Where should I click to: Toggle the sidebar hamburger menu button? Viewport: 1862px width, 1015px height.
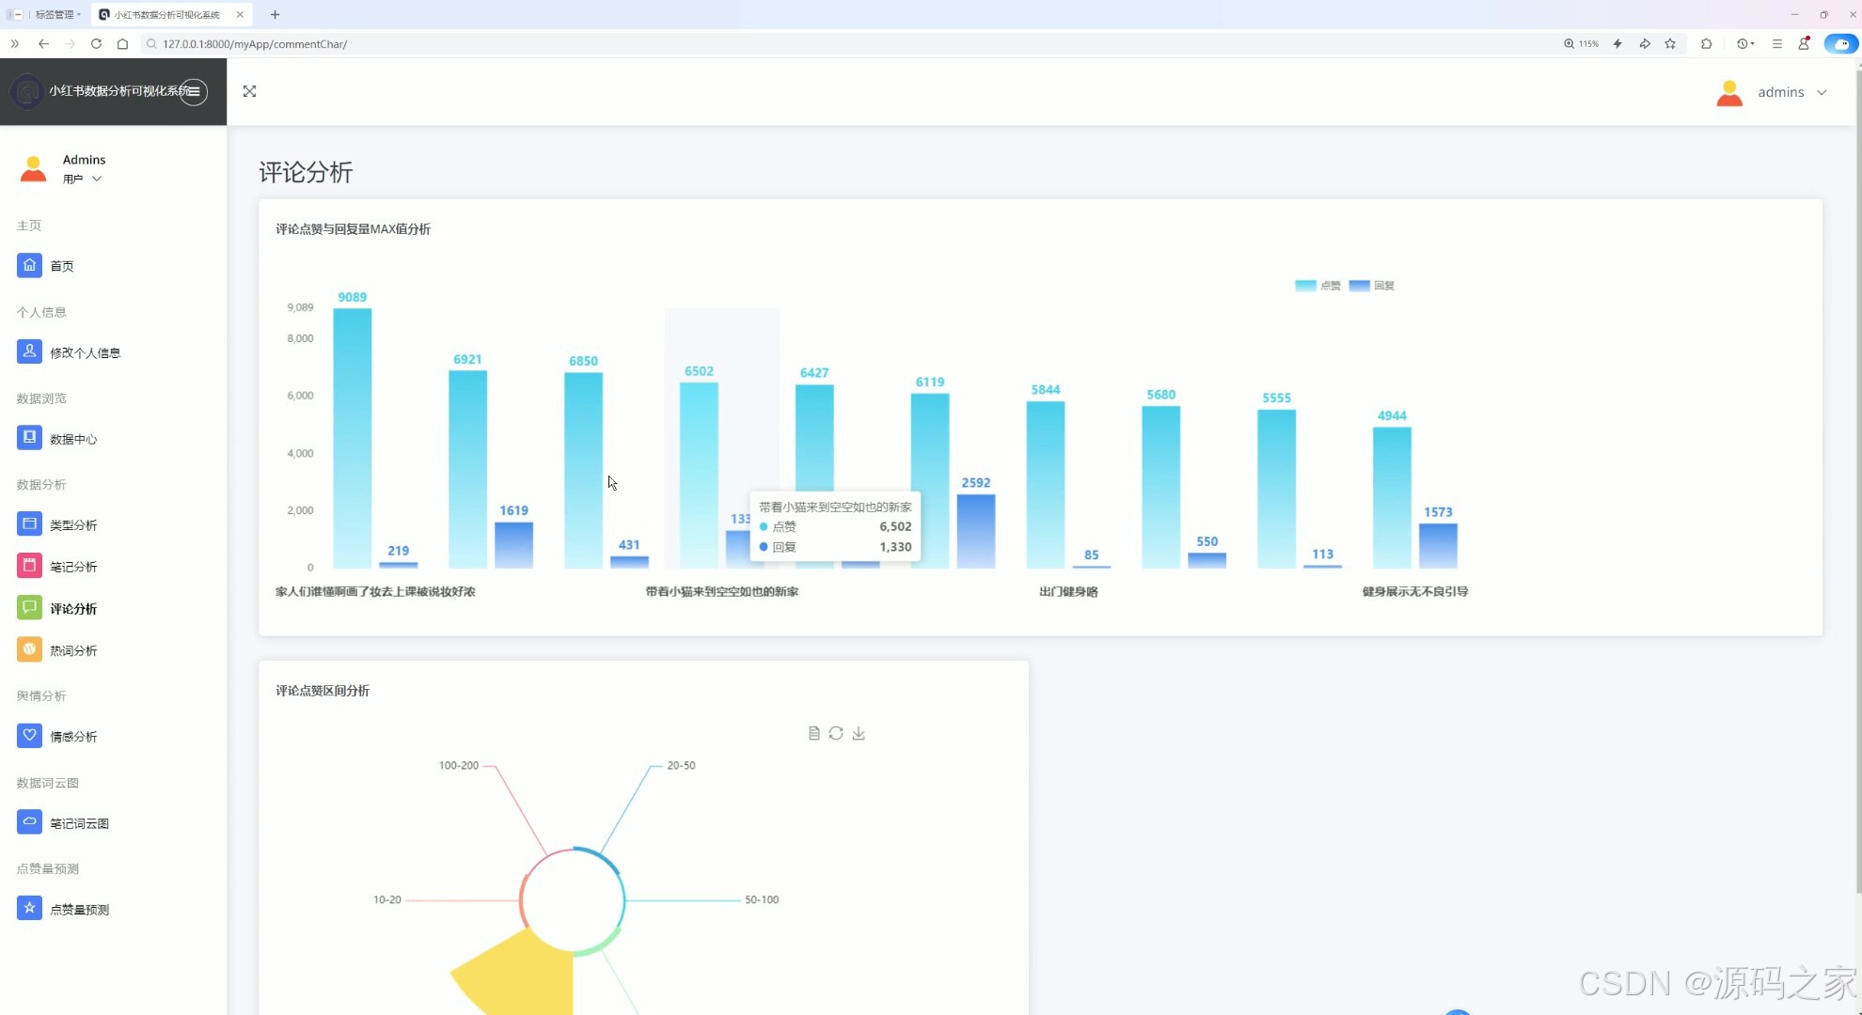click(194, 91)
